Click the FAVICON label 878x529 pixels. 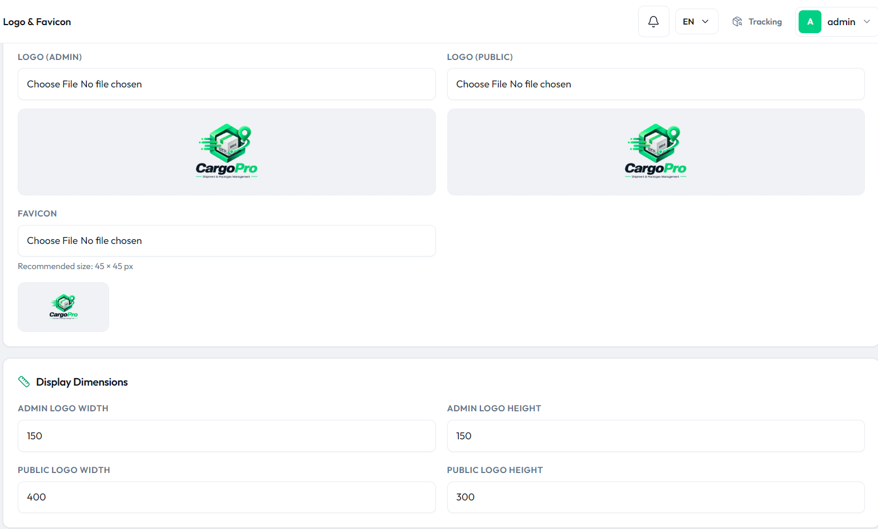tap(37, 214)
